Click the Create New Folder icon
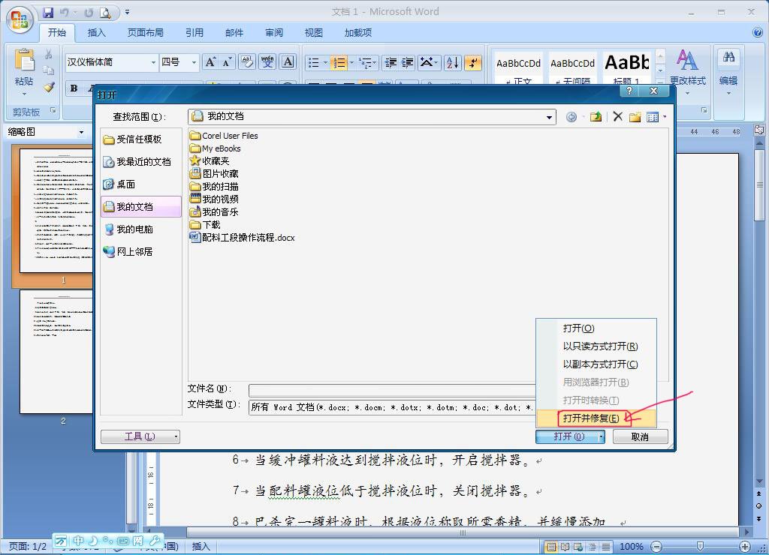769x555 pixels. [635, 117]
